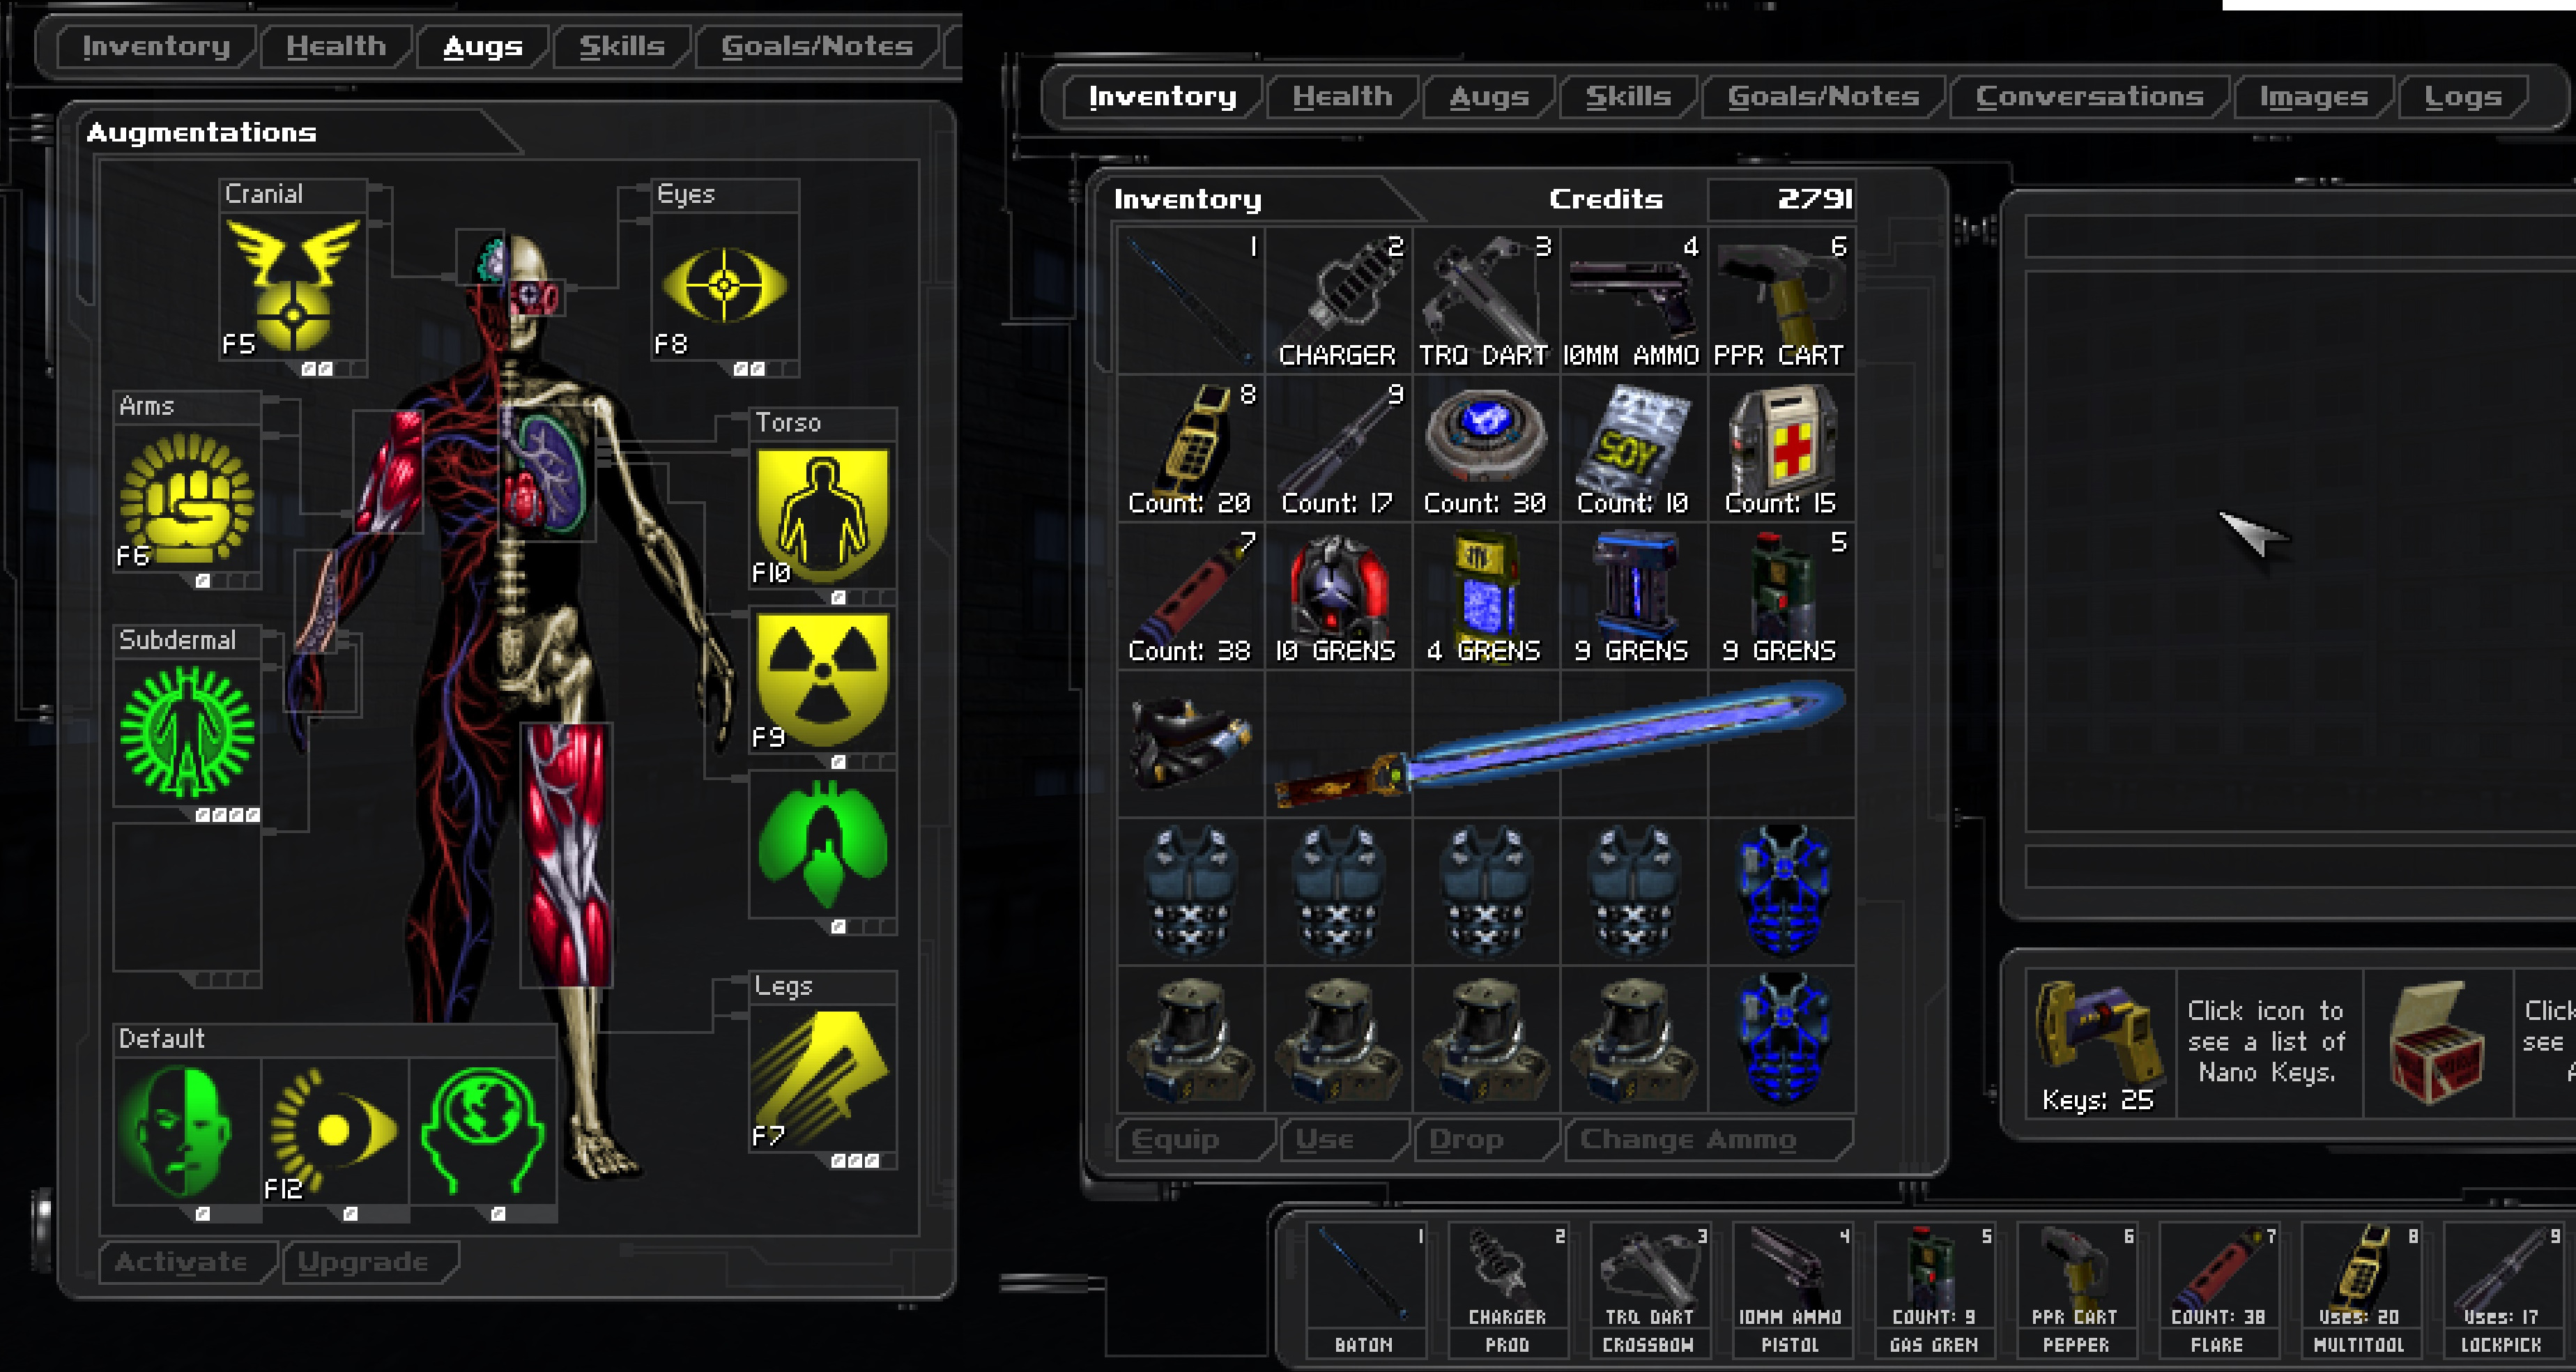Click the empty Subdermal augmentation slot
2576x1372 pixels.
[187, 897]
